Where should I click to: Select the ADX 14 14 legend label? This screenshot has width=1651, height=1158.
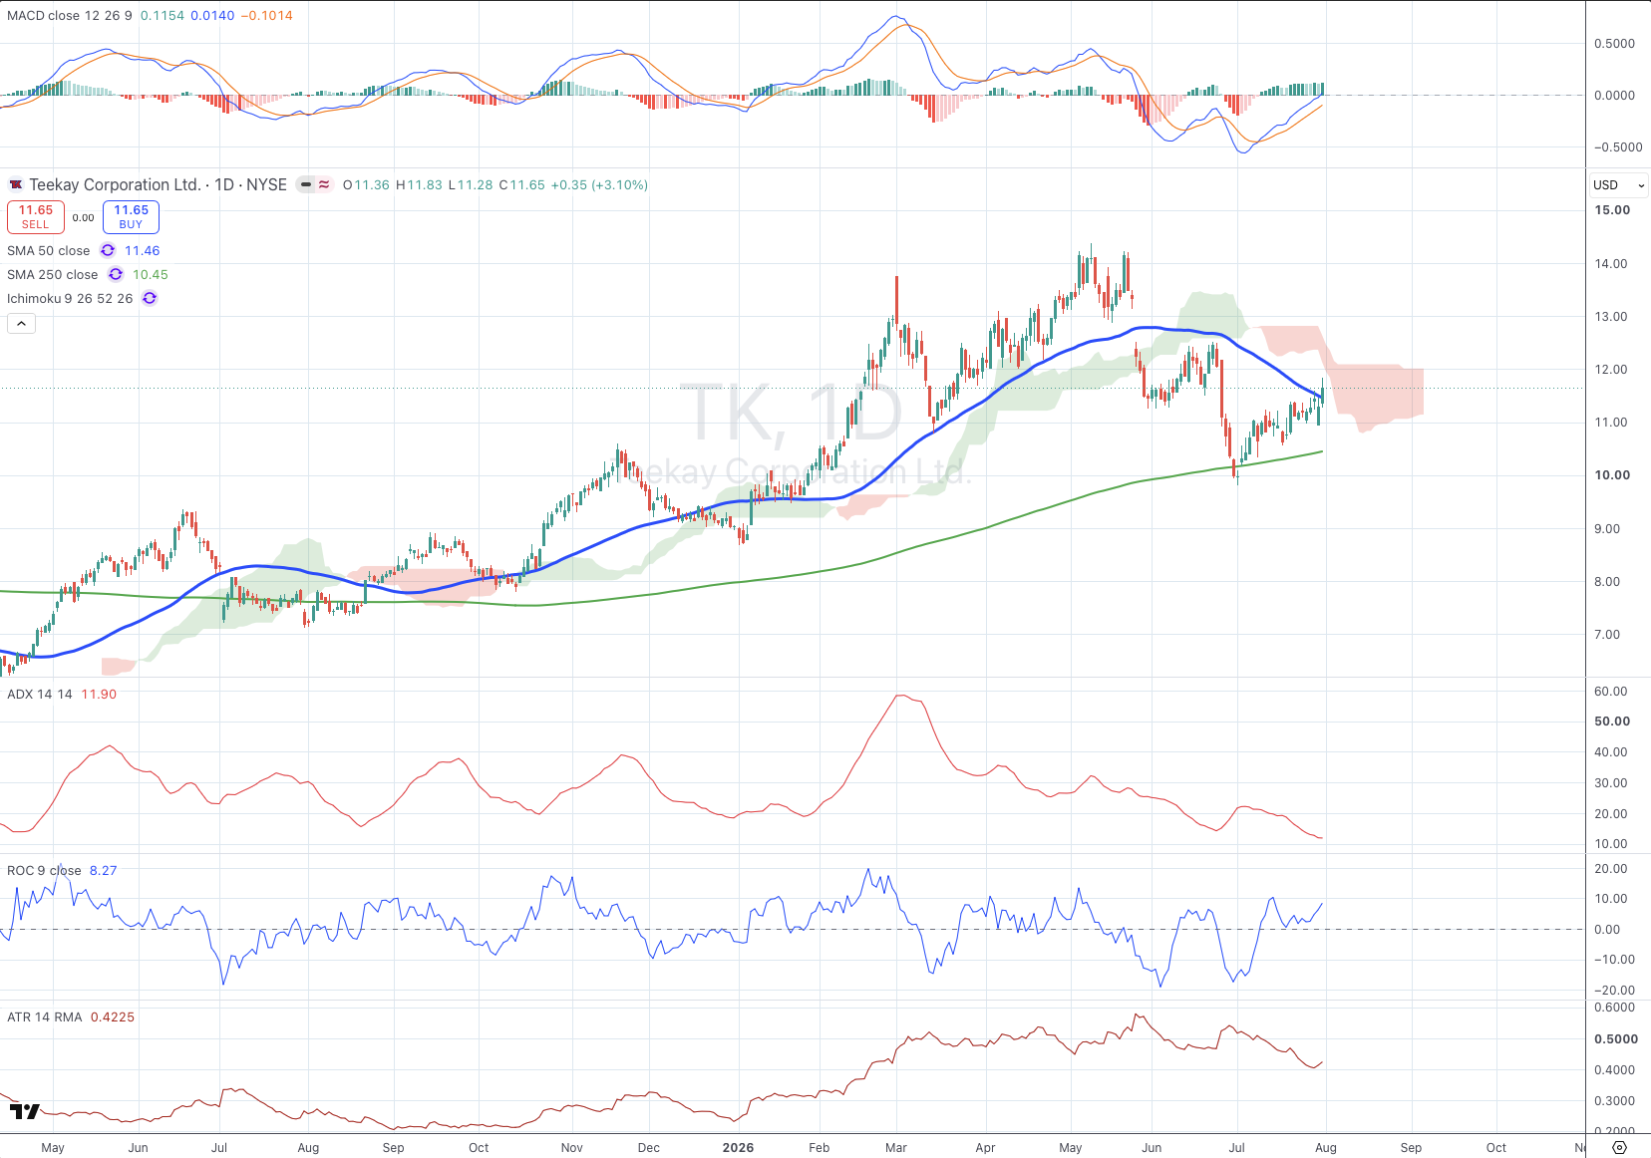(x=40, y=694)
